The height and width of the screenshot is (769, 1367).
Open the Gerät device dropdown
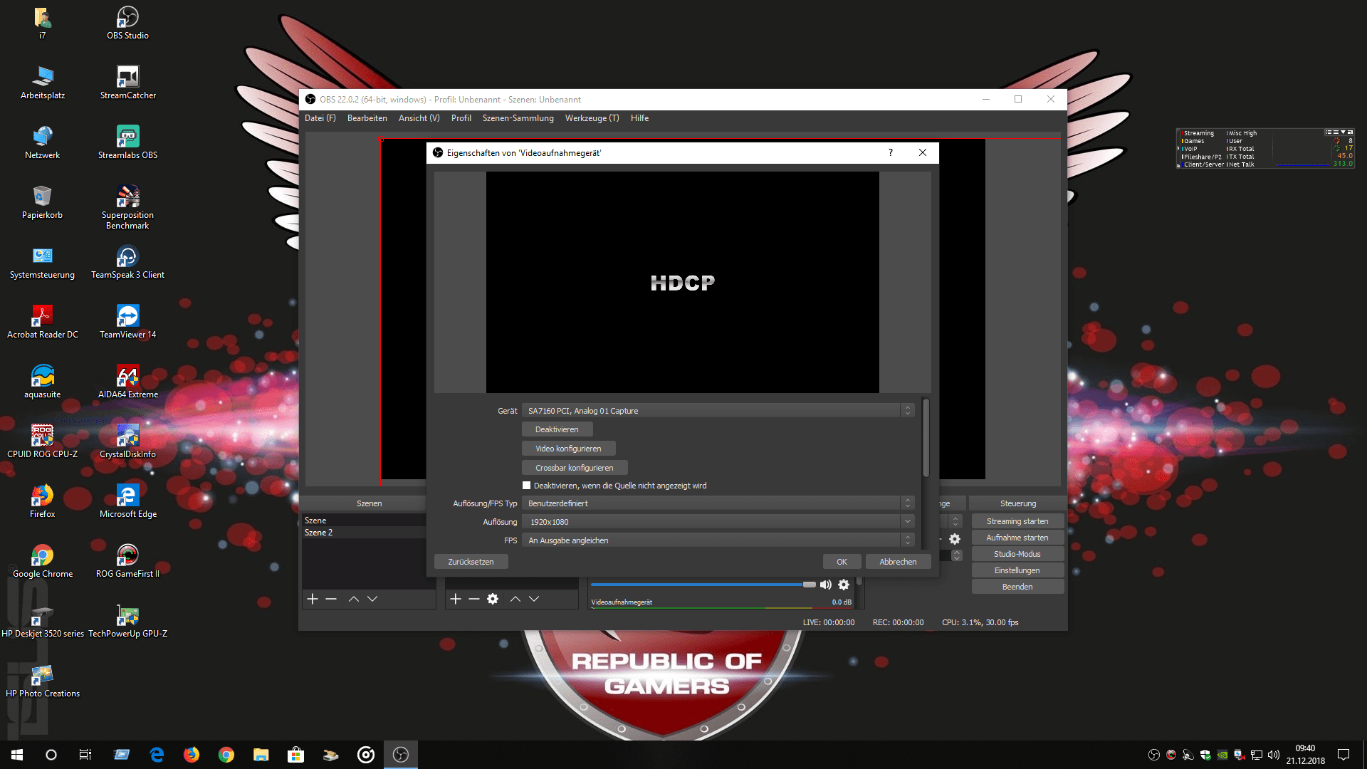(718, 411)
